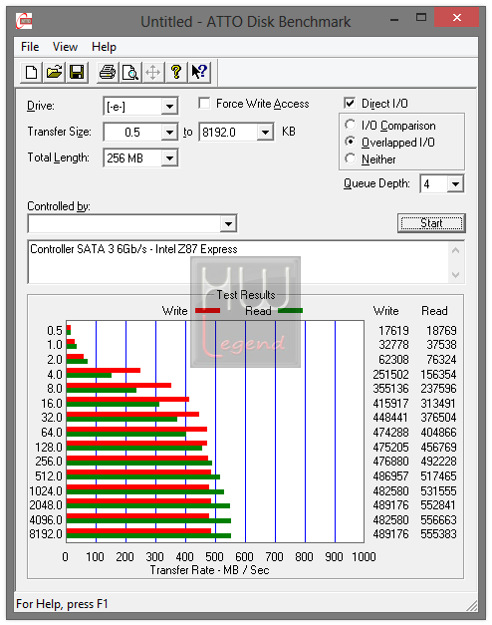Viewport: 492px width, 625px height.
Task: Click the 256.0 row write value 476880
Action: click(x=390, y=462)
